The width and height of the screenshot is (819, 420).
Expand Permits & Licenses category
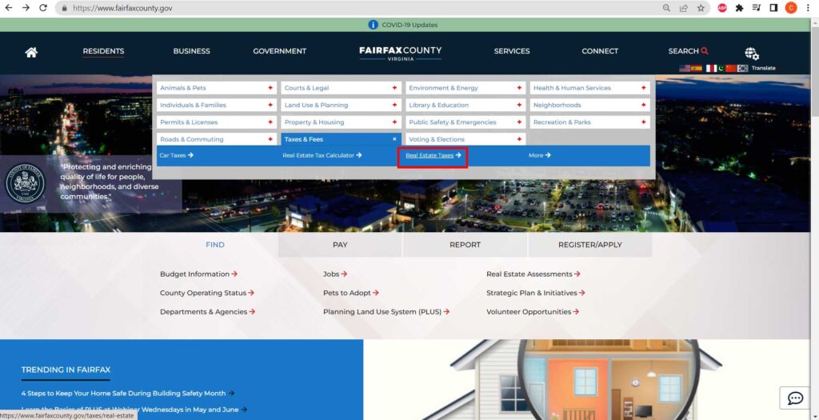click(x=217, y=122)
